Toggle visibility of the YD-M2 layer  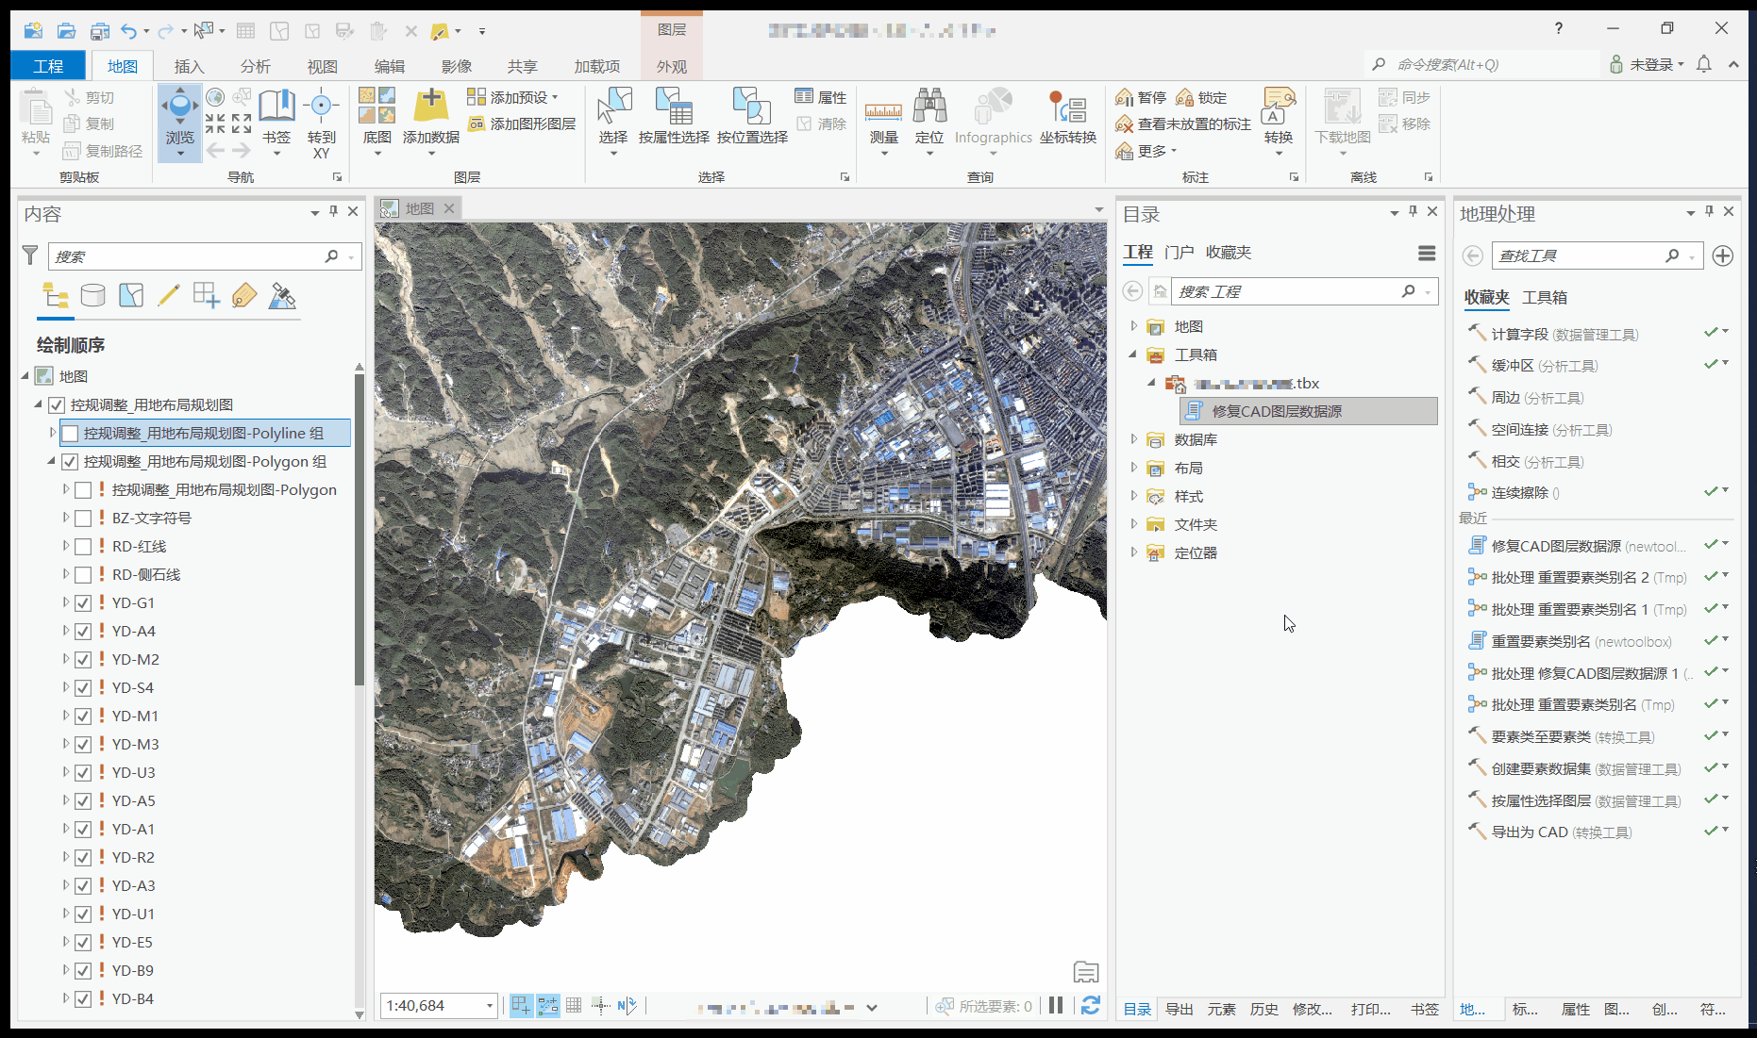[83, 659]
